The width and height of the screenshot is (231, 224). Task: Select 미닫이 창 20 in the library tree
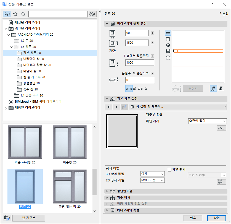pos(32,71)
